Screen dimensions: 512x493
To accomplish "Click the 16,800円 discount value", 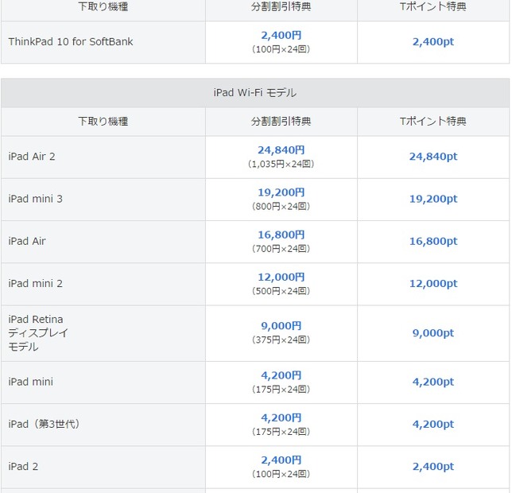I will tap(281, 235).
